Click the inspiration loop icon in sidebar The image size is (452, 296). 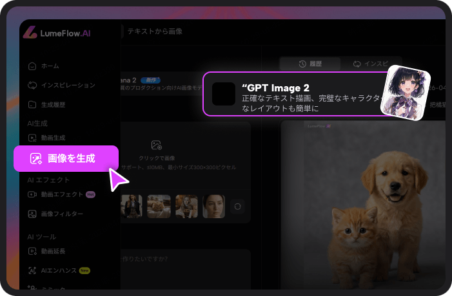coord(32,85)
